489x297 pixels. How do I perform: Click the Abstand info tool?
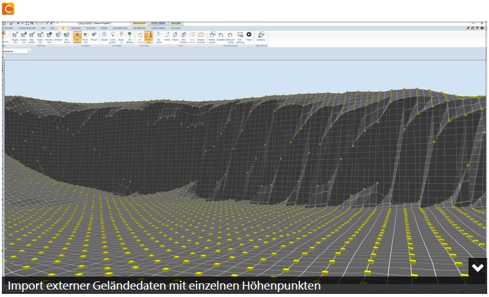pos(159,37)
